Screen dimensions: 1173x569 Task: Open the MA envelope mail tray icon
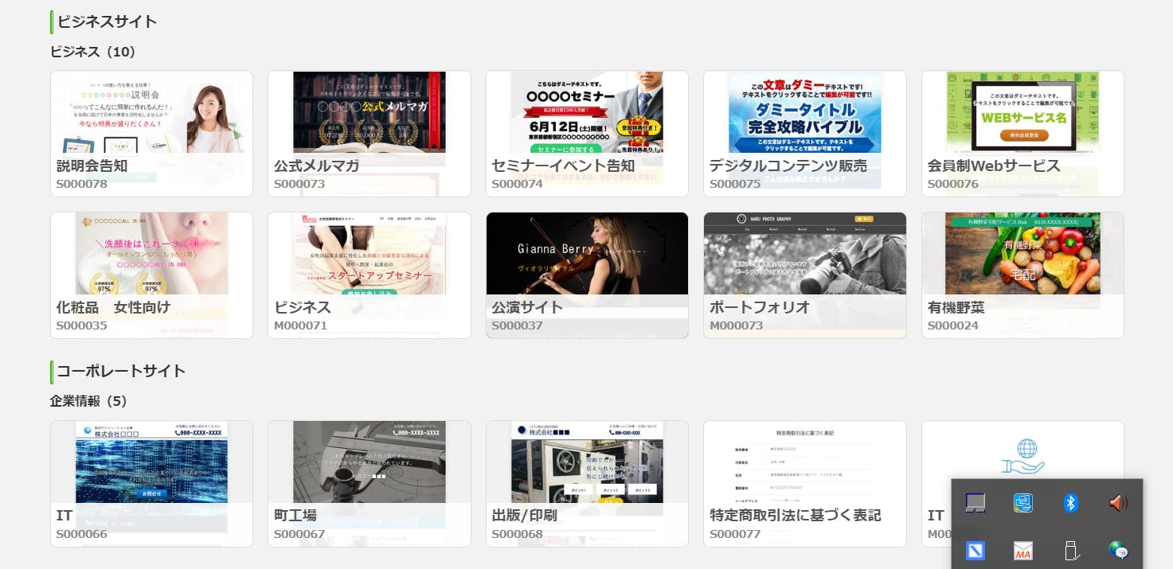[x=1023, y=550]
